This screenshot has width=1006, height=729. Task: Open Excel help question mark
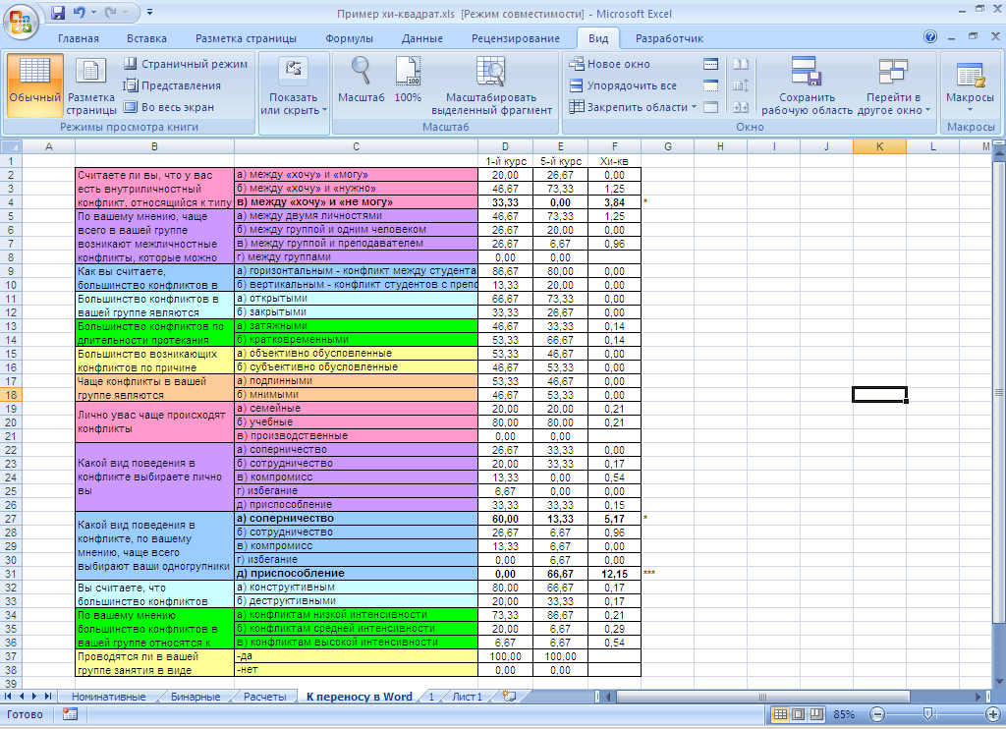[x=930, y=36]
